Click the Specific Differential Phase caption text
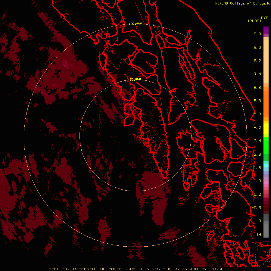The image size is (271, 271). (x=135, y=269)
